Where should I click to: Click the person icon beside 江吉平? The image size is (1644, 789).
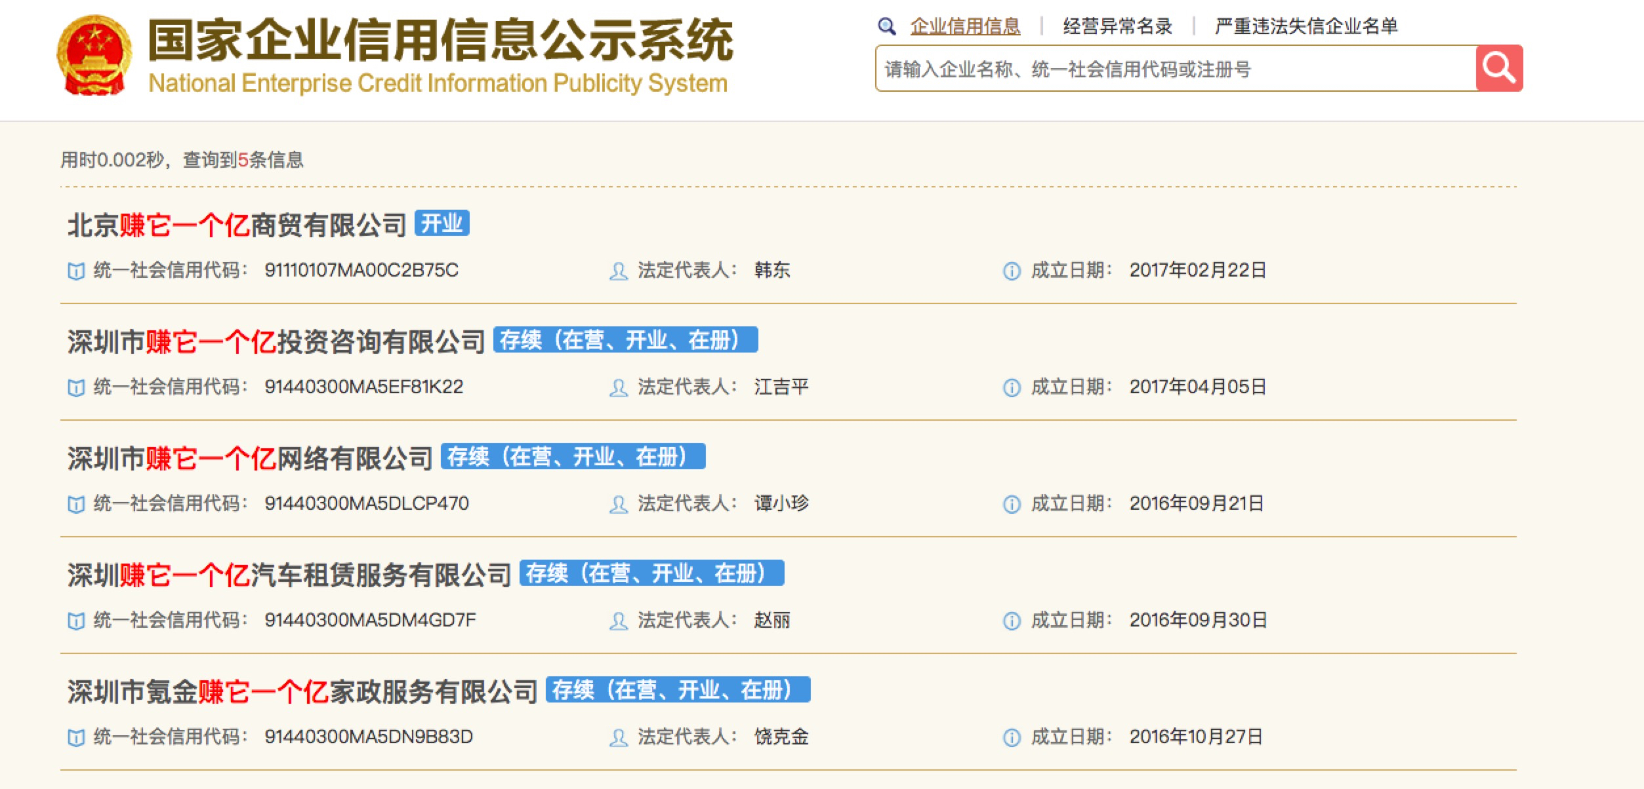pyautogui.click(x=618, y=387)
